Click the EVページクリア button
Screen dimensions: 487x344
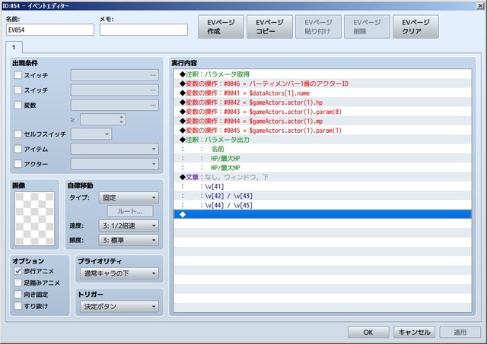[415, 27]
